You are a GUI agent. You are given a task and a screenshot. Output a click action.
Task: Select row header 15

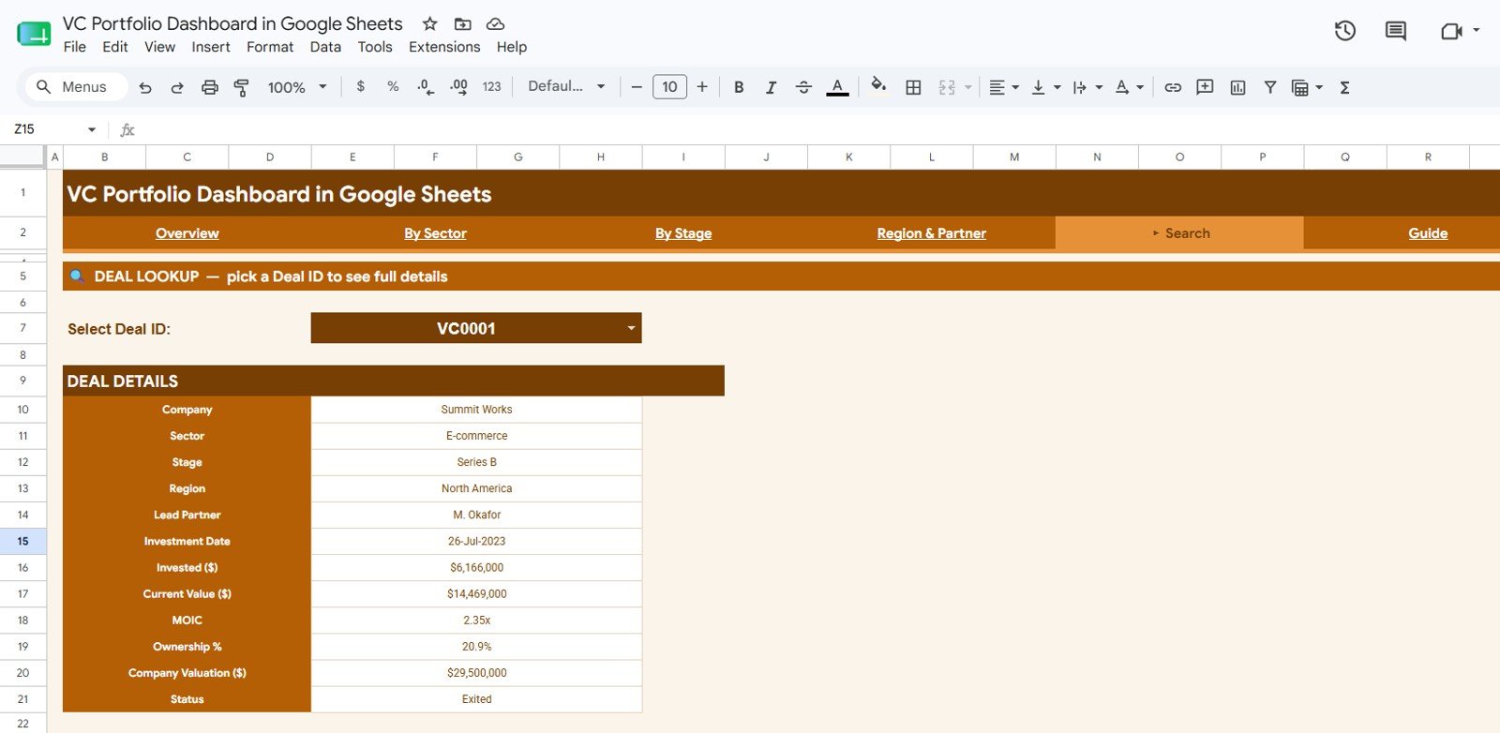coord(22,541)
